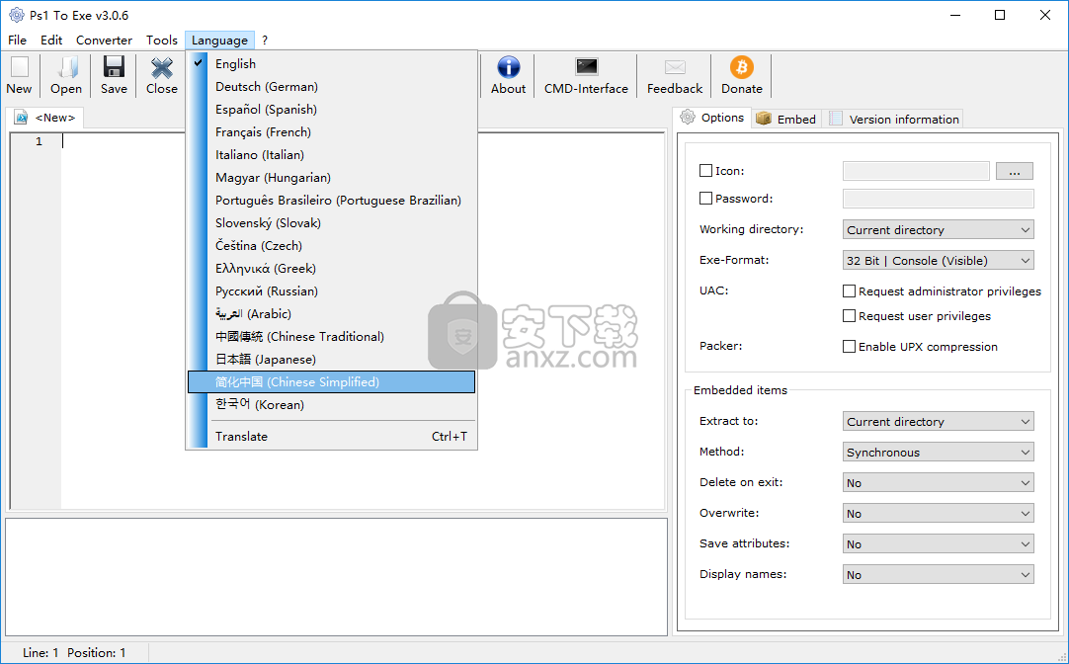The width and height of the screenshot is (1069, 664).
Task: Click the Donate bitcoin icon
Action: [742, 67]
